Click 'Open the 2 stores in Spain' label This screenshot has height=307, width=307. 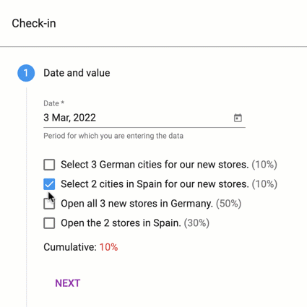point(121,223)
